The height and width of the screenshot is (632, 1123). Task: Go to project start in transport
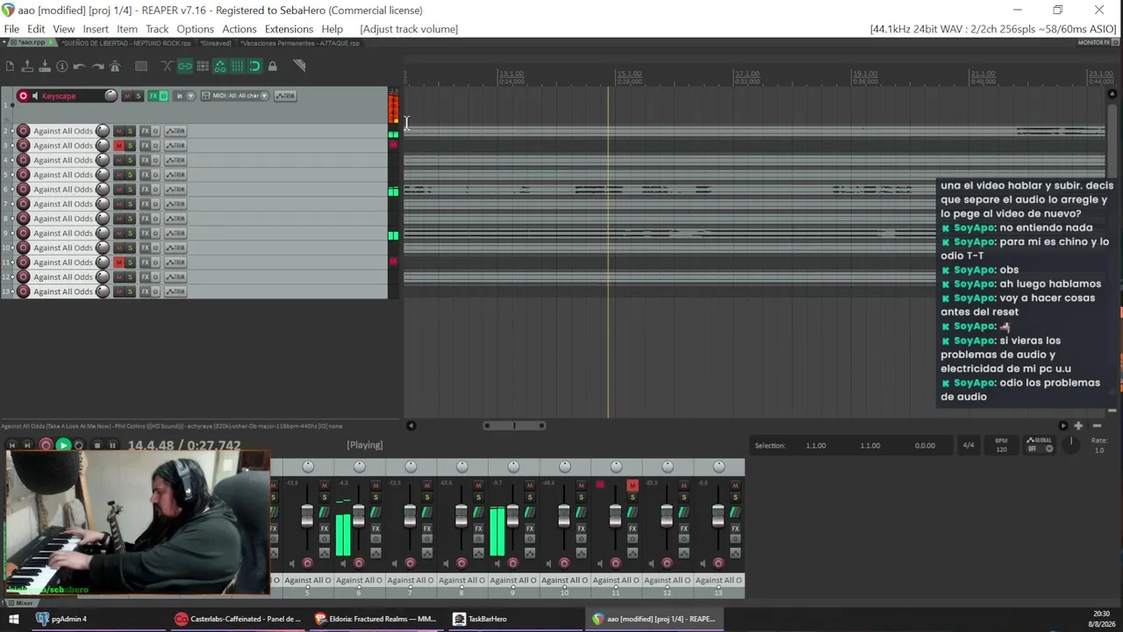11,446
